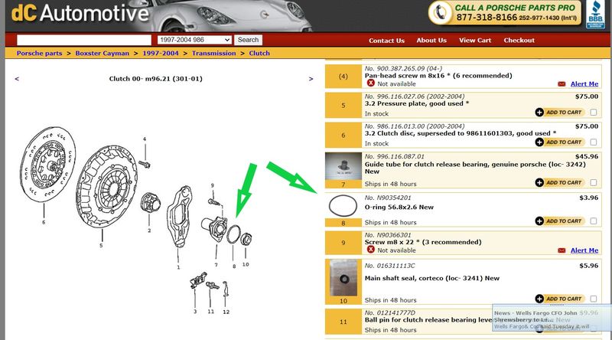Click O-ring part 8 in diagram

click(233, 234)
